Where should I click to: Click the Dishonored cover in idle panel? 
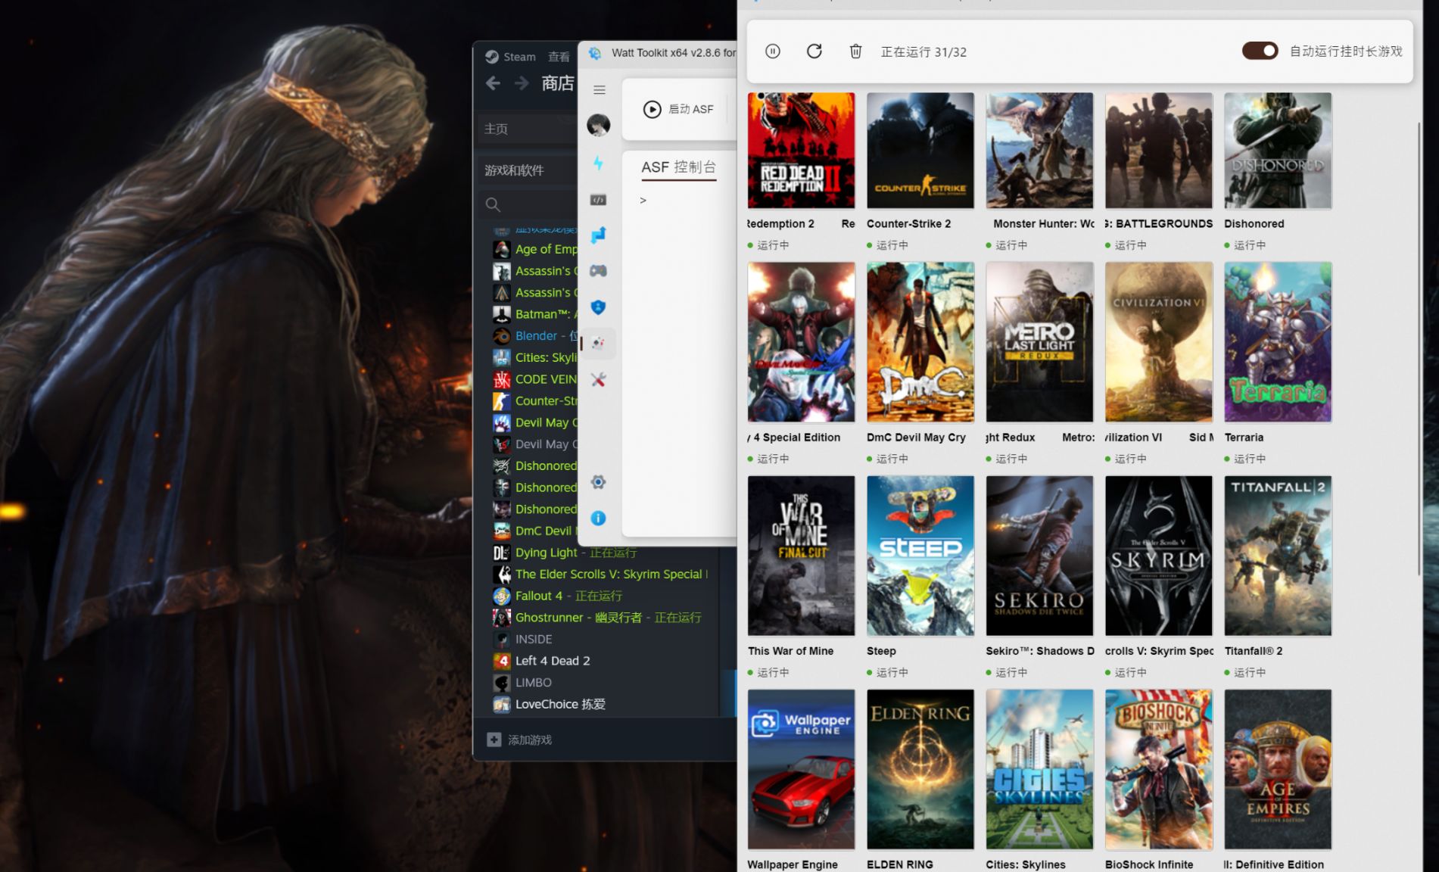pos(1278,151)
